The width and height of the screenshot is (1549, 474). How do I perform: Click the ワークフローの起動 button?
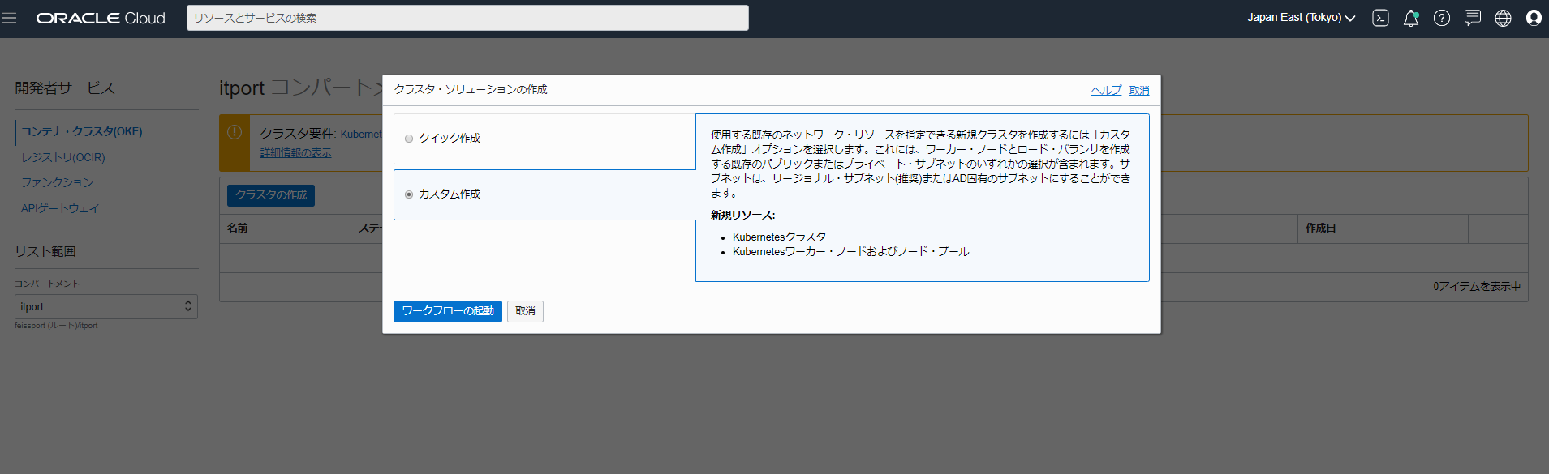coord(448,311)
